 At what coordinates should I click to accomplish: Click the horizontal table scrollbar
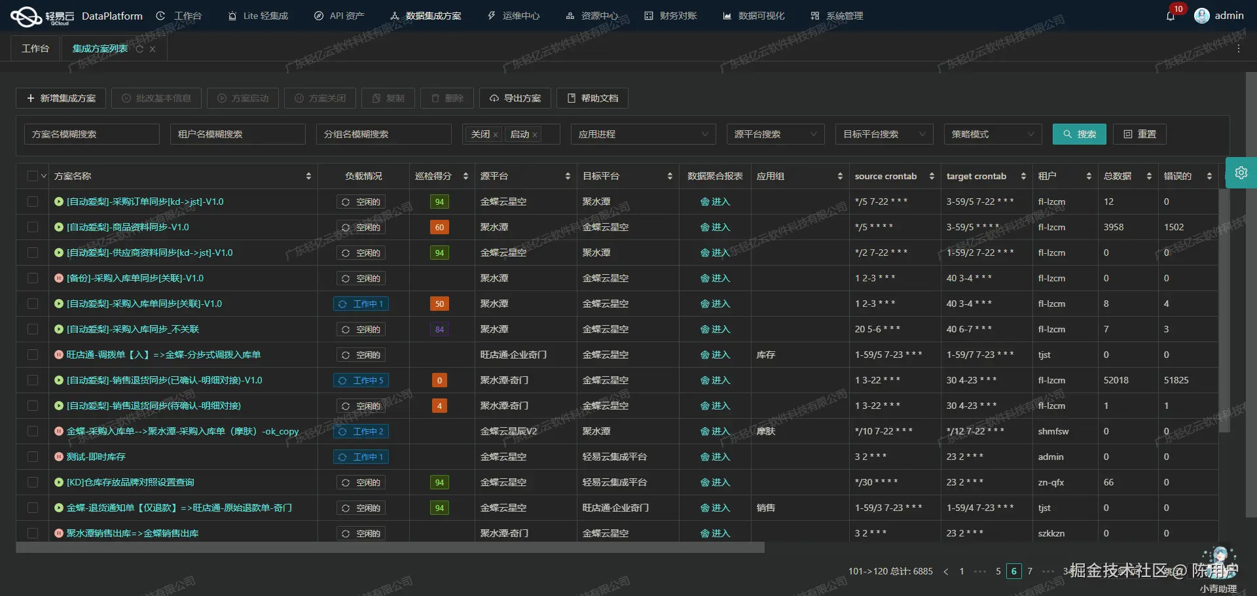coord(390,548)
